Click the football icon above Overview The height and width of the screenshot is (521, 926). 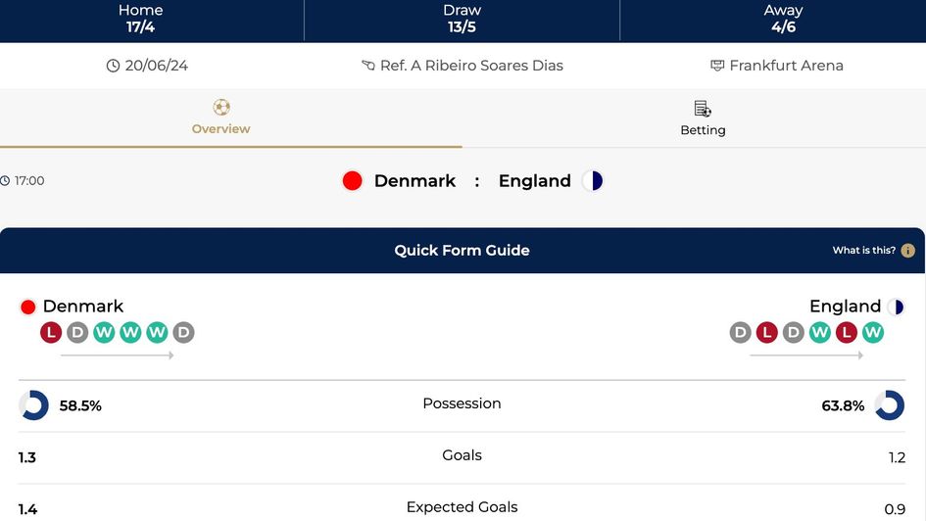coord(221,107)
